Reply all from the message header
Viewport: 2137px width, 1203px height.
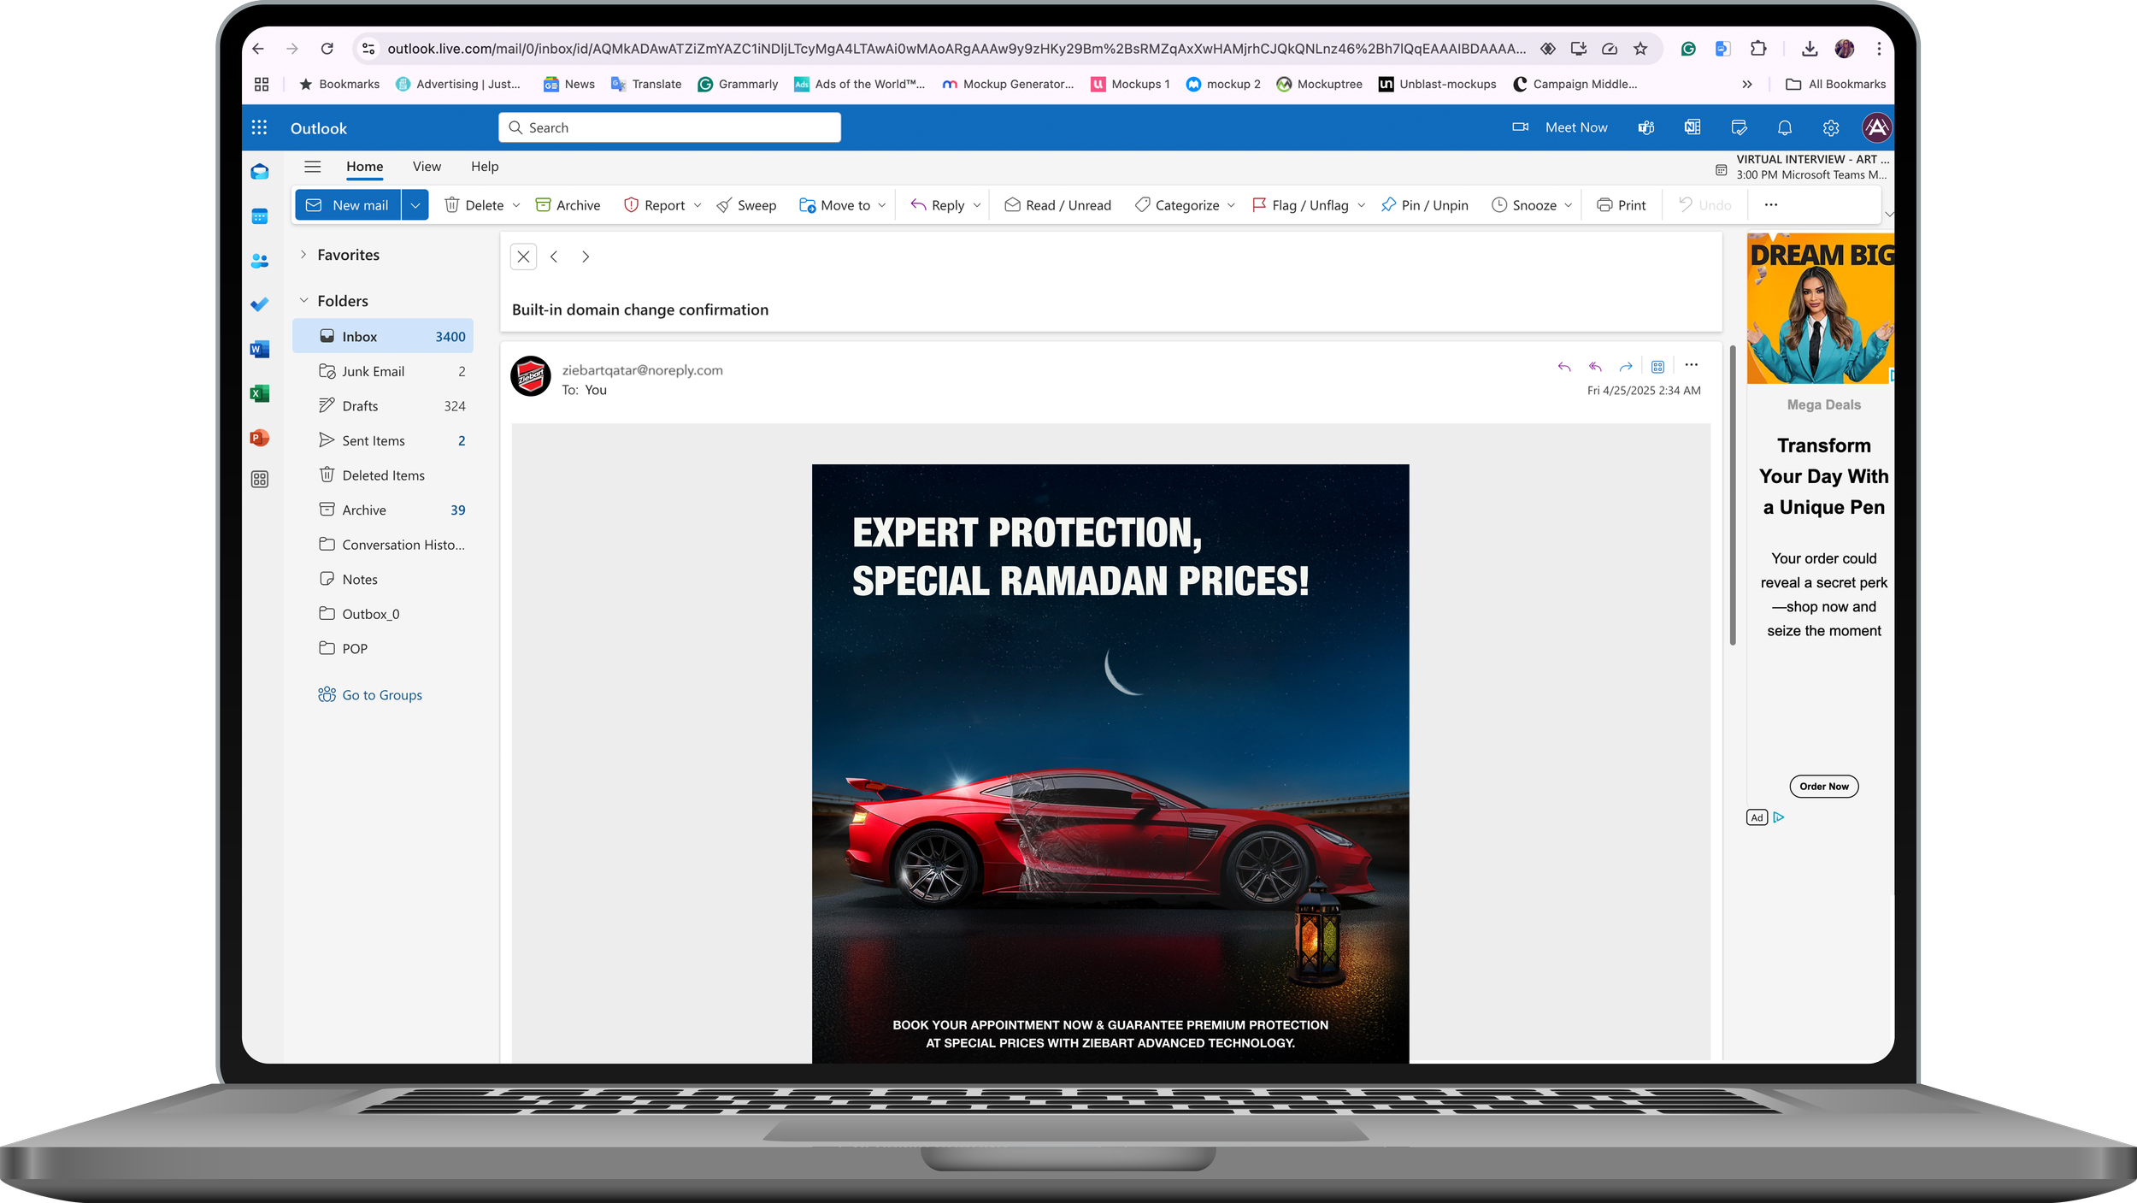click(1595, 366)
